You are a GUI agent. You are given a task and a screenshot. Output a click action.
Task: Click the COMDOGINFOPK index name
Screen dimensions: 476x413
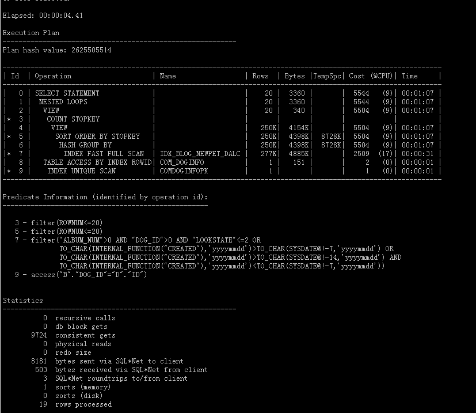pyautogui.click(x=184, y=171)
